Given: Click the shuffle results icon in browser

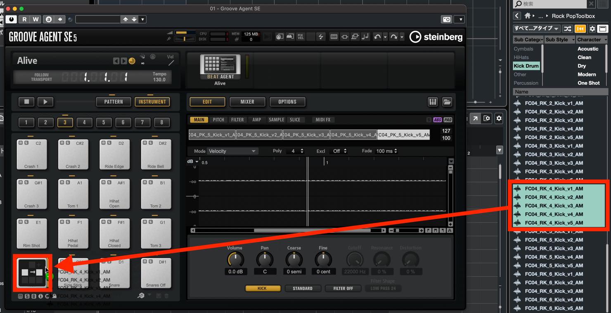Looking at the screenshot, I should pyautogui.click(x=568, y=28).
